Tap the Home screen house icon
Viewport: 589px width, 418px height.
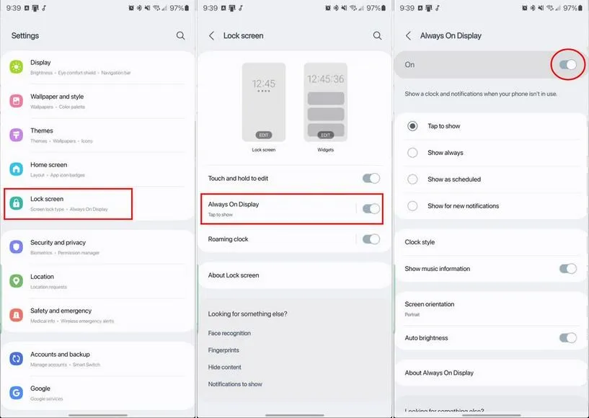click(x=16, y=169)
